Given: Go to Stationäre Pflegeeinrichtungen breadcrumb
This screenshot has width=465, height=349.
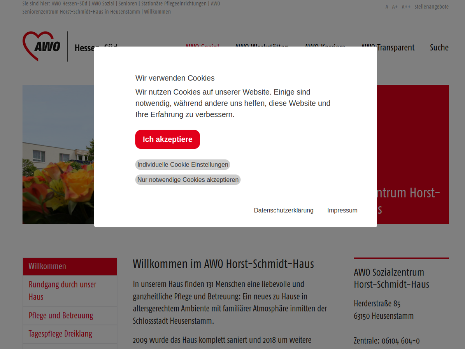Looking at the screenshot, I should point(174,4).
